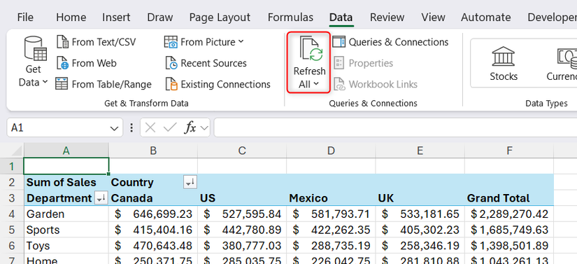Switch to the View tab
The image size is (577, 264).
pyautogui.click(x=433, y=18)
